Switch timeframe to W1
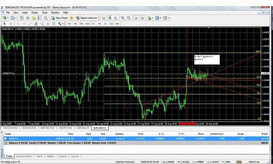Image resolution: width=273 pixels, height=164 pixels. point(111,24)
